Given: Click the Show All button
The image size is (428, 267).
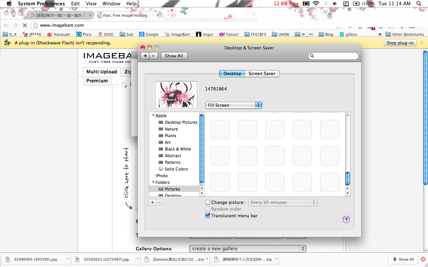Looking at the screenshot, I should coord(174,56).
